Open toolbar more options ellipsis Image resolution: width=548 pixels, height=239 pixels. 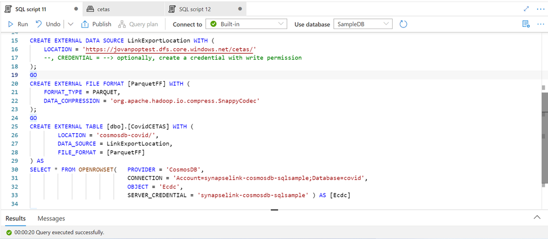coord(540,24)
